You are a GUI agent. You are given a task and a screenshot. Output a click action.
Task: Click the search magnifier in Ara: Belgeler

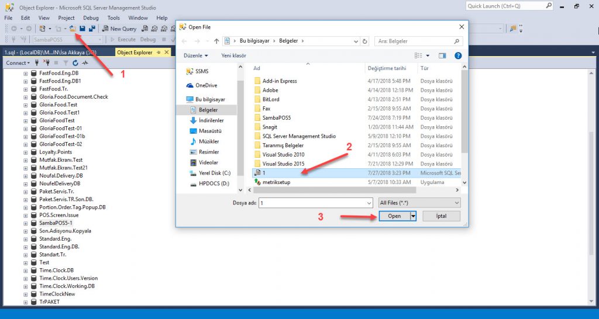coord(456,41)
